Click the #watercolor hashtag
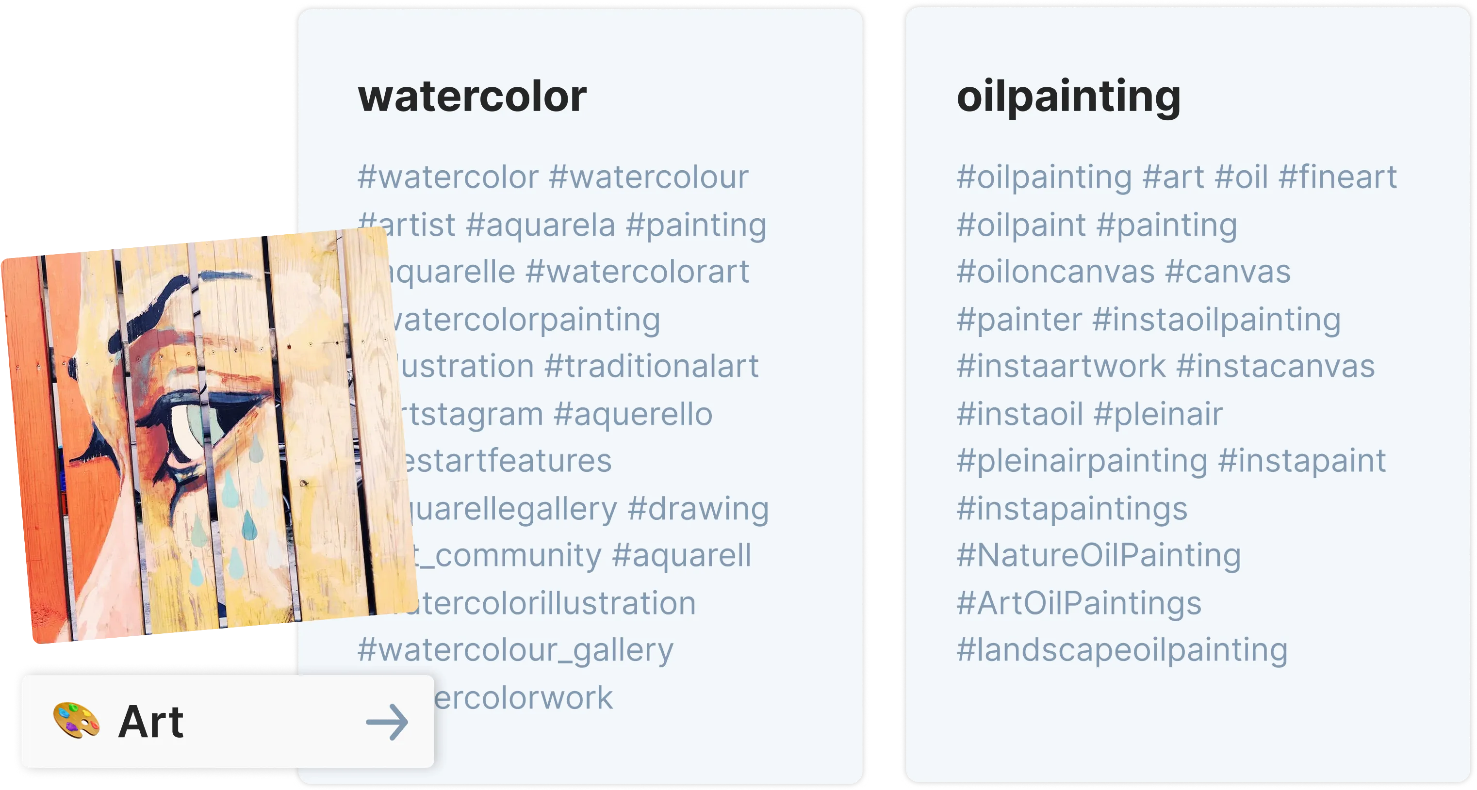The image size is (1477, 790). [448, 177]
